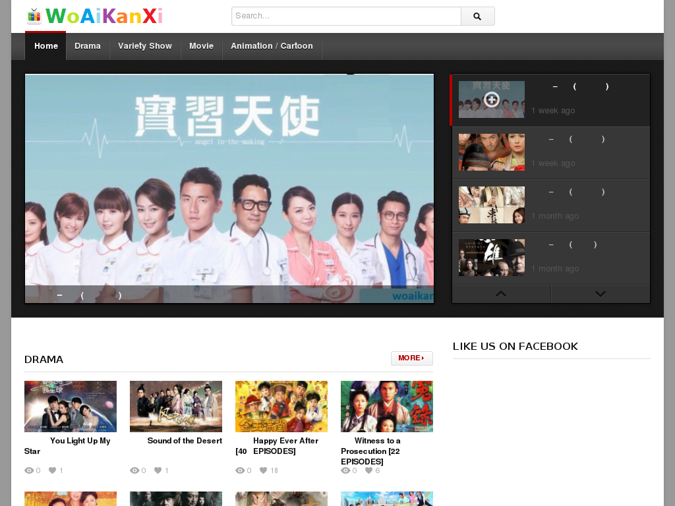The height and width of the screenshot is (506, 675).
Task: Open the Happy Ever After poster
Action: point(281,406)
